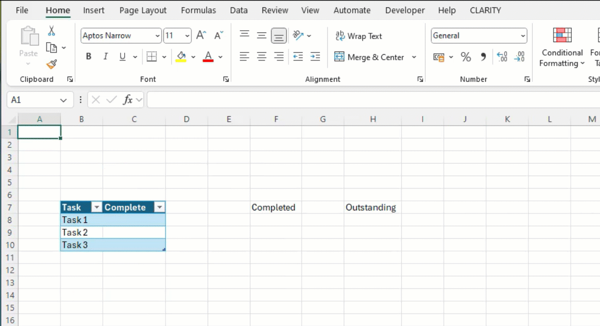This screenshot has width=600, height=326.
Task: Toggle Bold formatting
Action: tap(89, 56)
